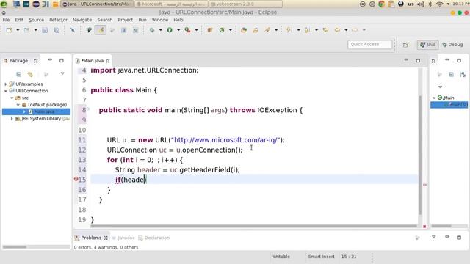Viewport: 470px width, 264px height.
Task: Toggle Mark Occurrences highlighter in toolbar
Action: click(101, 30)
